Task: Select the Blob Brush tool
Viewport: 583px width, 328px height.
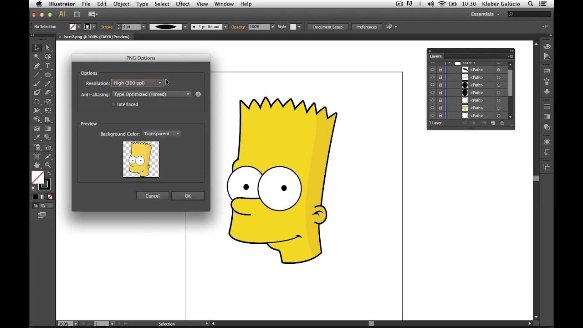Action: coord(37,92)
